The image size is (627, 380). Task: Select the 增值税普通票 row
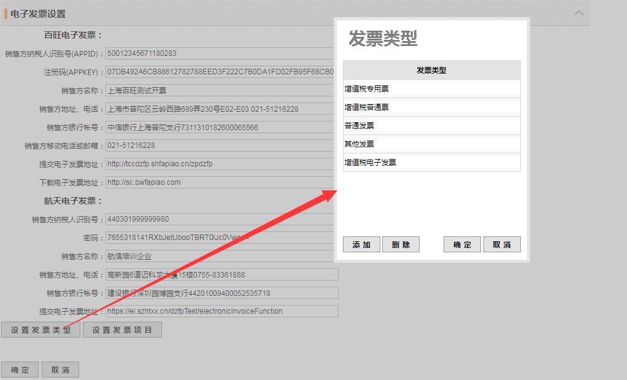pyautogui.click(x=431, y=107)
